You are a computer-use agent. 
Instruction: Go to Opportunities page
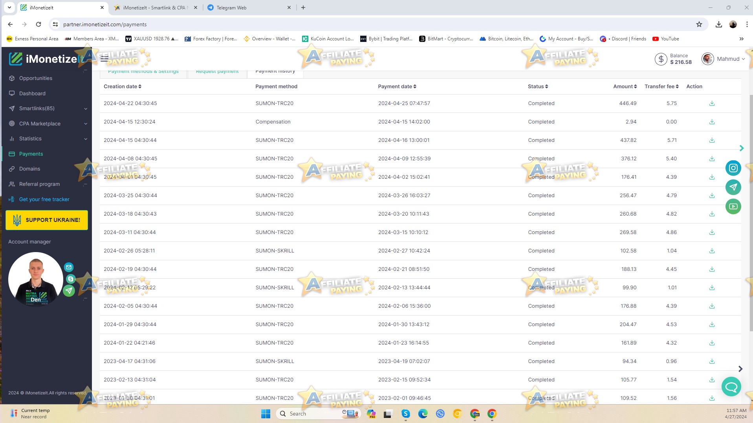pyautogui.click(x=36, y=78)
